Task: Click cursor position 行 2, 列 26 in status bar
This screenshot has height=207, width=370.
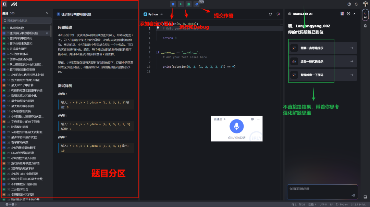Action: (x=298, y=204)
